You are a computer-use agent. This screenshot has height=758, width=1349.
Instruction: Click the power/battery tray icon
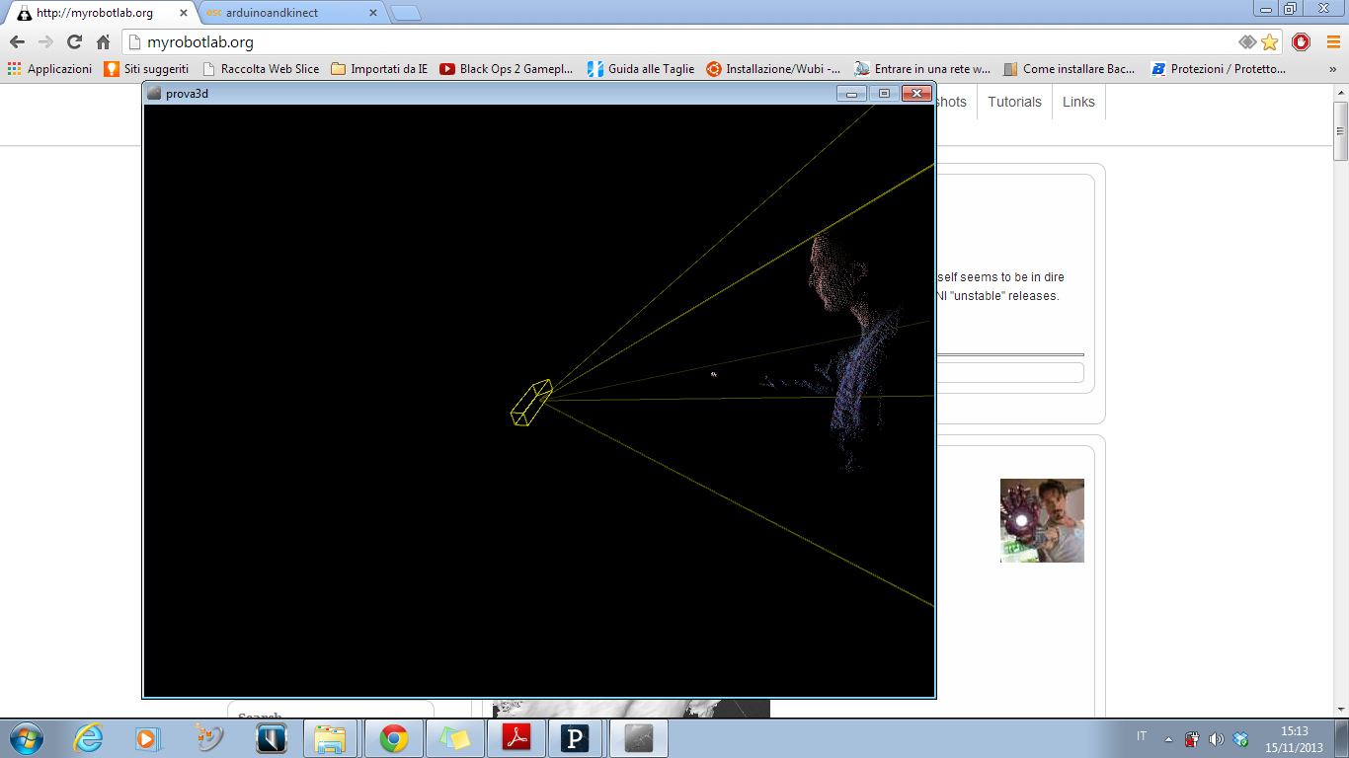coord(1192,738)
